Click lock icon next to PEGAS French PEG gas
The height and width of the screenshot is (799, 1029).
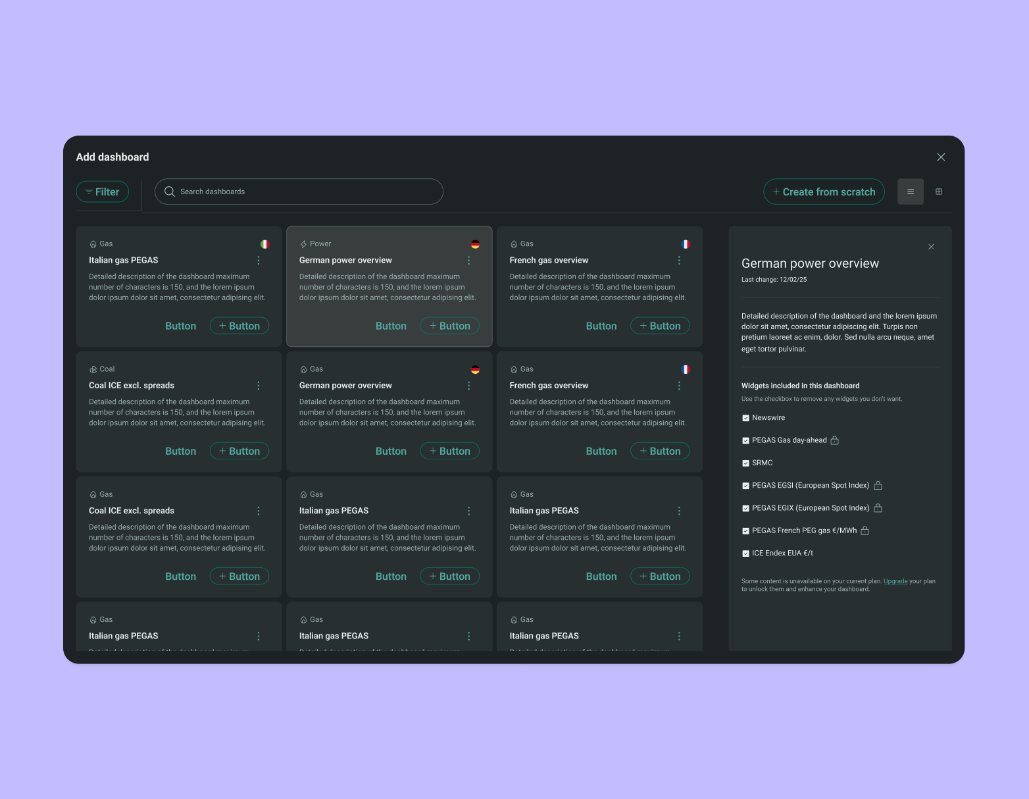(x=865, y=530)
